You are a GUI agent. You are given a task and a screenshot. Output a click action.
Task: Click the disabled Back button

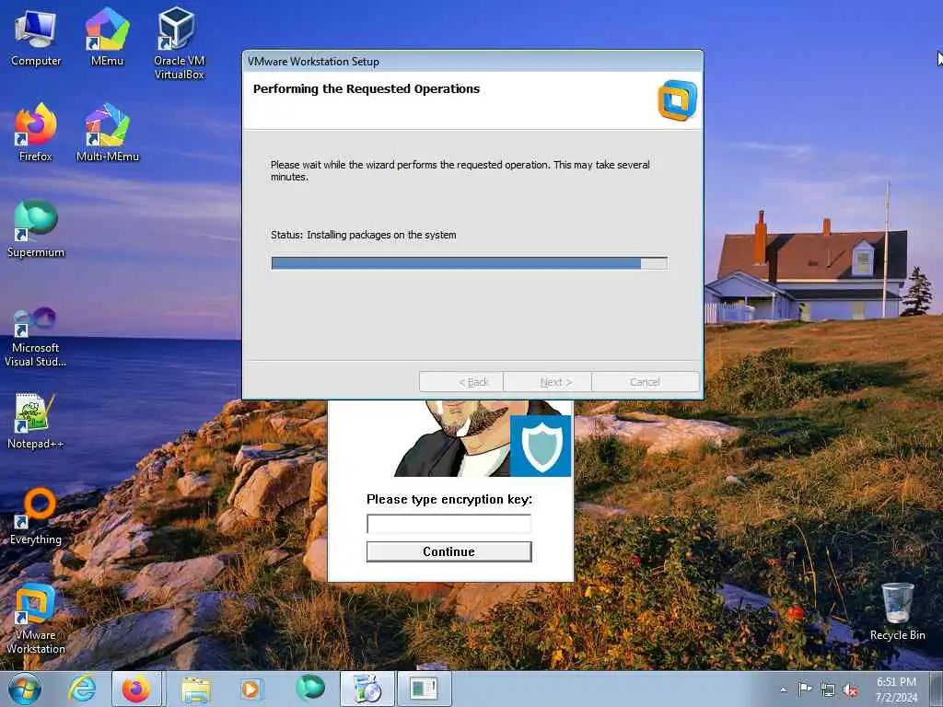tap(461, 382)
